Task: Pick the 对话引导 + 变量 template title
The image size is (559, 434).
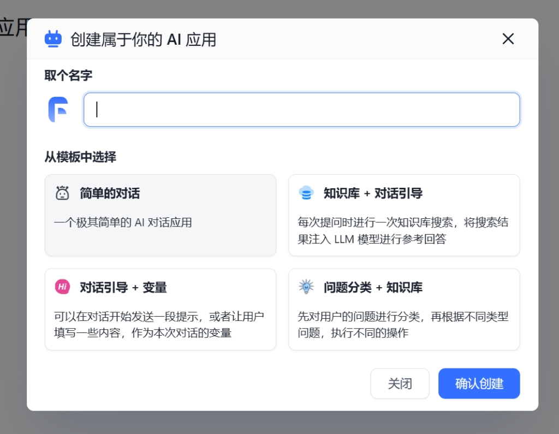Action: tap(123, 287)
